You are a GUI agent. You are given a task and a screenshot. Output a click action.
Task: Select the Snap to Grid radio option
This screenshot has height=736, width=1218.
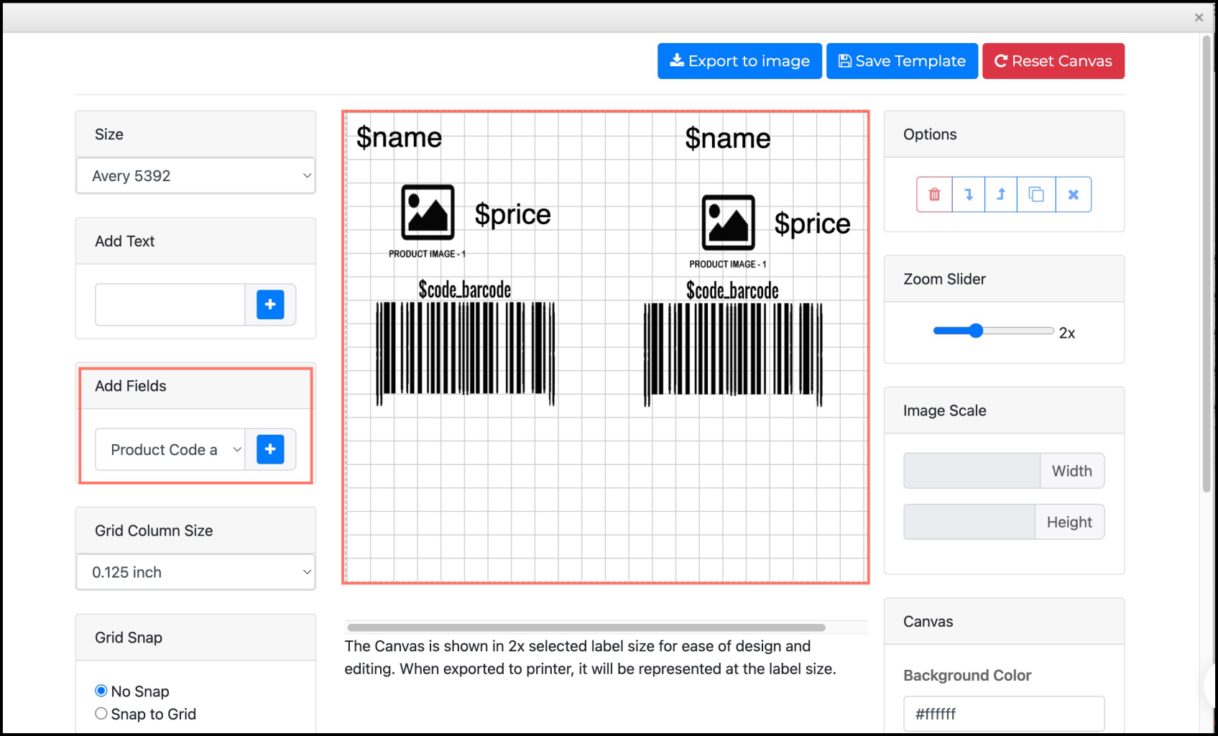pos(101,714)
